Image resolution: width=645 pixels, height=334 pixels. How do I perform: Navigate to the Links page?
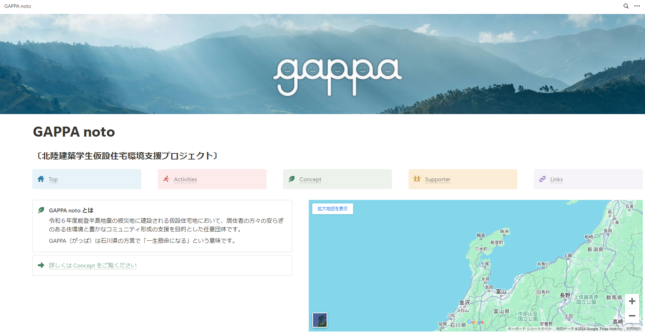[556, 180]
